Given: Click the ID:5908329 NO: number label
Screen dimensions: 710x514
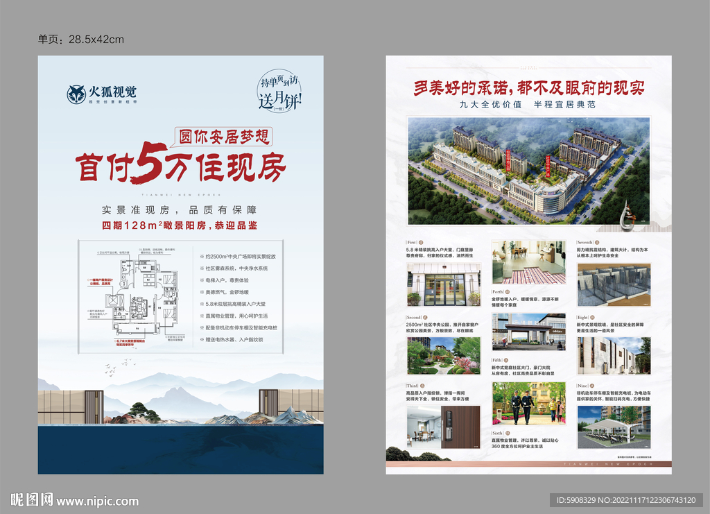Looking at the screenshot, I should pos(626,500).
